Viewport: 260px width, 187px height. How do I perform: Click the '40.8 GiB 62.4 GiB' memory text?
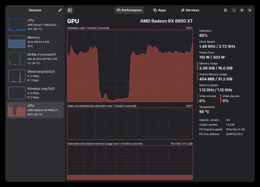coord(38,42)
